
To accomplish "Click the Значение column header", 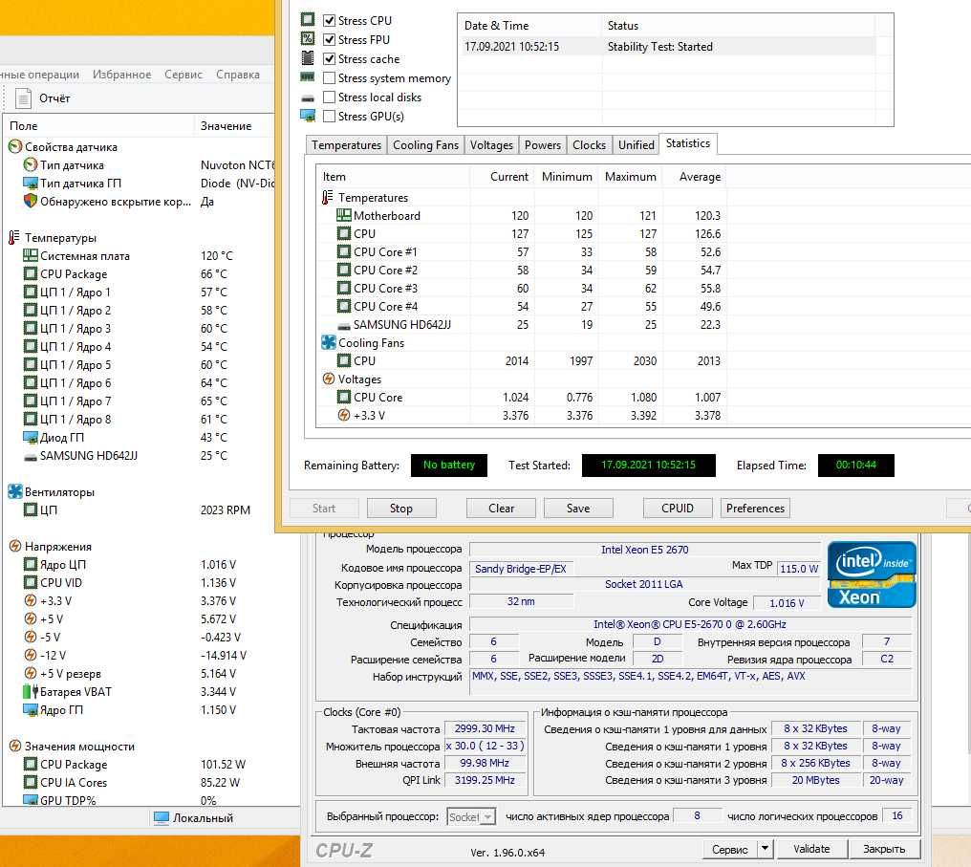I will 234,126.
